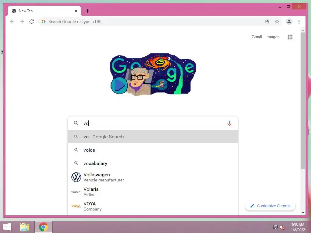This screenshot has height=233, width=311.
Task: Click the page scrollbar up arrow
Action: pyautogui.click(x=303, y=30)
